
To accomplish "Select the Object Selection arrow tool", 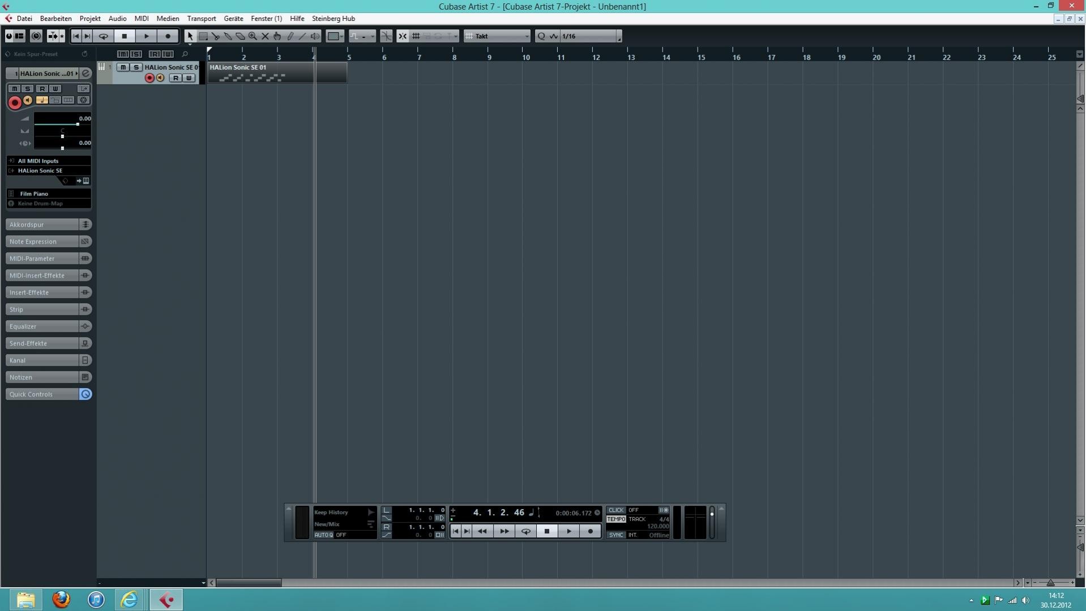I will click(x=190, y=36).
